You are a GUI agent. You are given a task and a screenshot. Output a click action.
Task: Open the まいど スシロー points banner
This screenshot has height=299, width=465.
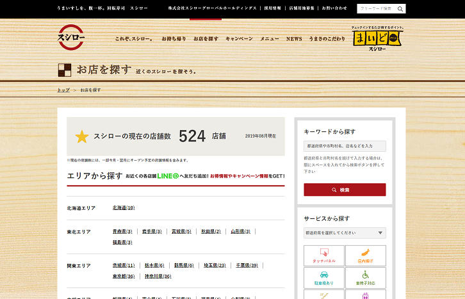point(377,38)
